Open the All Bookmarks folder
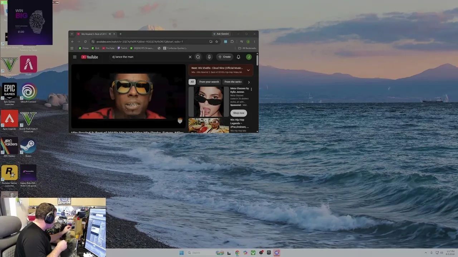This screenshot has width=458, height=257. 247,48
